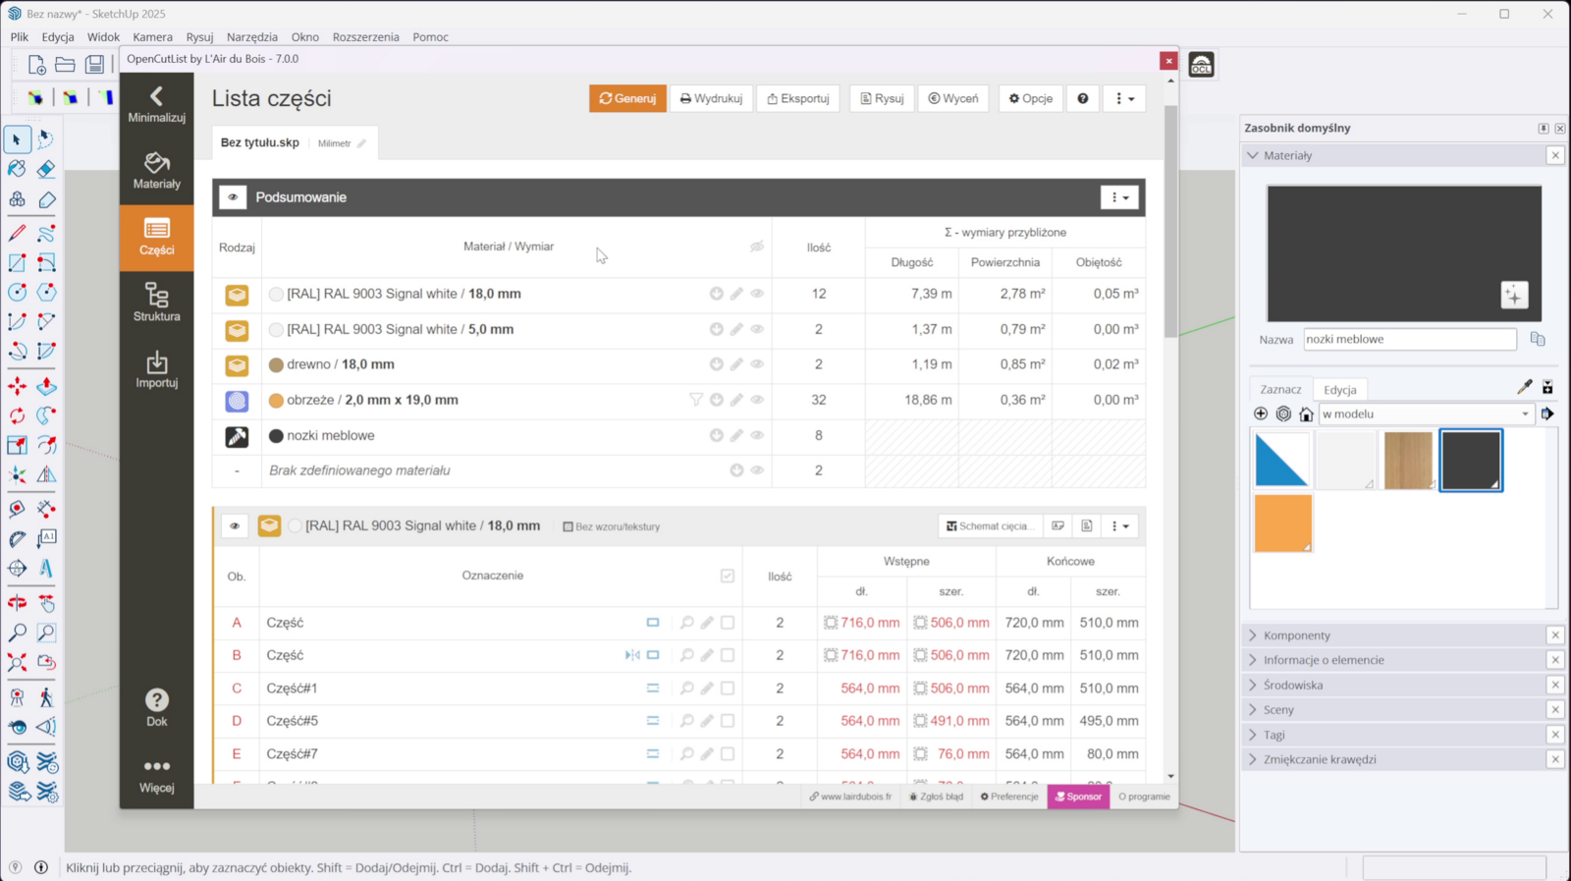Expand the Komponenty panel
The width and height of the screenshot is (1571, 881).
tap(1296, 635)
